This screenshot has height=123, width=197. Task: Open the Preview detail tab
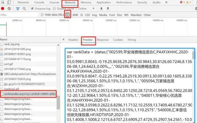[x=88, y=40]
